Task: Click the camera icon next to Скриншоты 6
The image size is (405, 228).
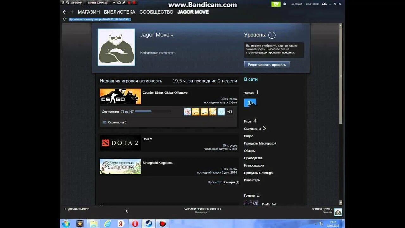Action: [104, 122]
